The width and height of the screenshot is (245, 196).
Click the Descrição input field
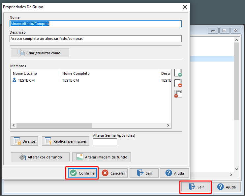click(x=96, y=39)
